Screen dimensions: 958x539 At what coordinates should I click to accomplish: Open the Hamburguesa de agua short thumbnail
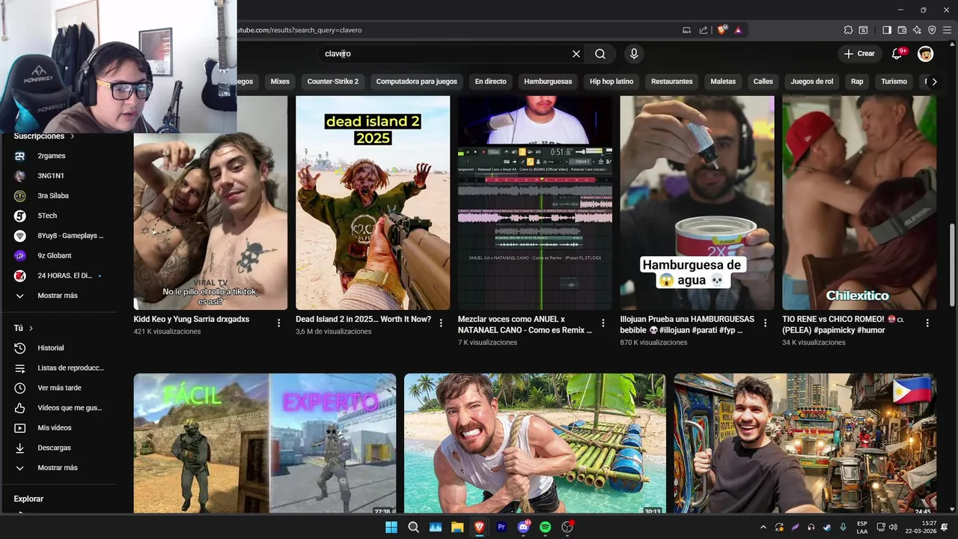[x=697, y=202]
